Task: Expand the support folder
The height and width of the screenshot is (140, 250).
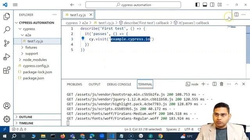Action: coord(22,54)
